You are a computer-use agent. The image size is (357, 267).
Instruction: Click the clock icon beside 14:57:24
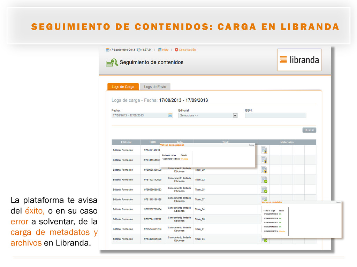[139, 50]
